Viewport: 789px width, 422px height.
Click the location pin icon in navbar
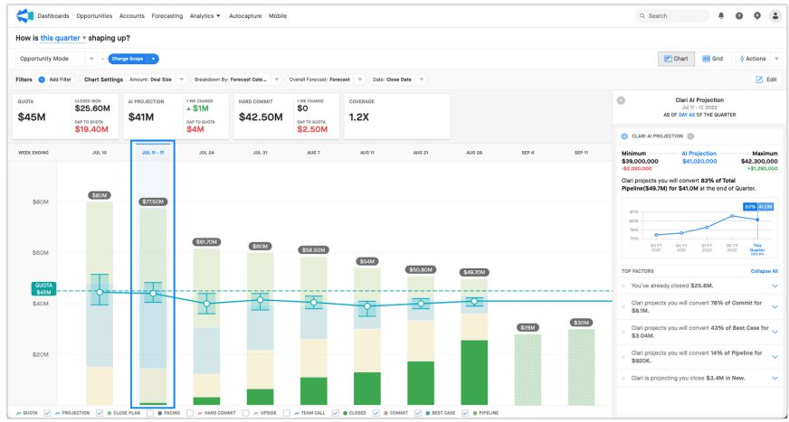point(757,16)
